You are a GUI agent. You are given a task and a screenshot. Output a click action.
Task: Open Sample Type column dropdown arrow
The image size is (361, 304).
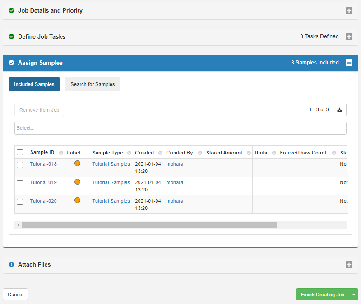coord(129,153)
